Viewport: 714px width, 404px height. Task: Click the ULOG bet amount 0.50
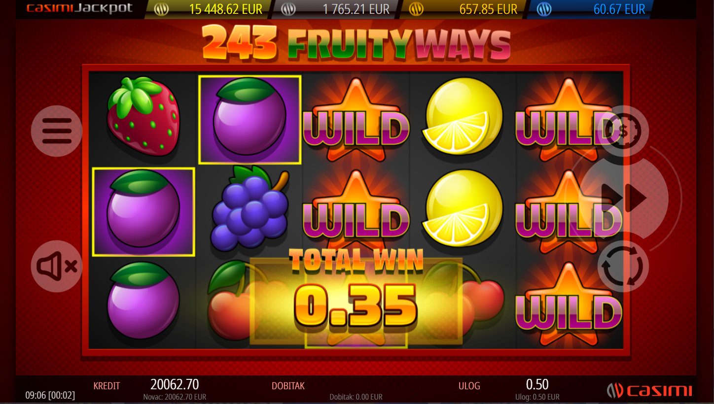point(537,384)
